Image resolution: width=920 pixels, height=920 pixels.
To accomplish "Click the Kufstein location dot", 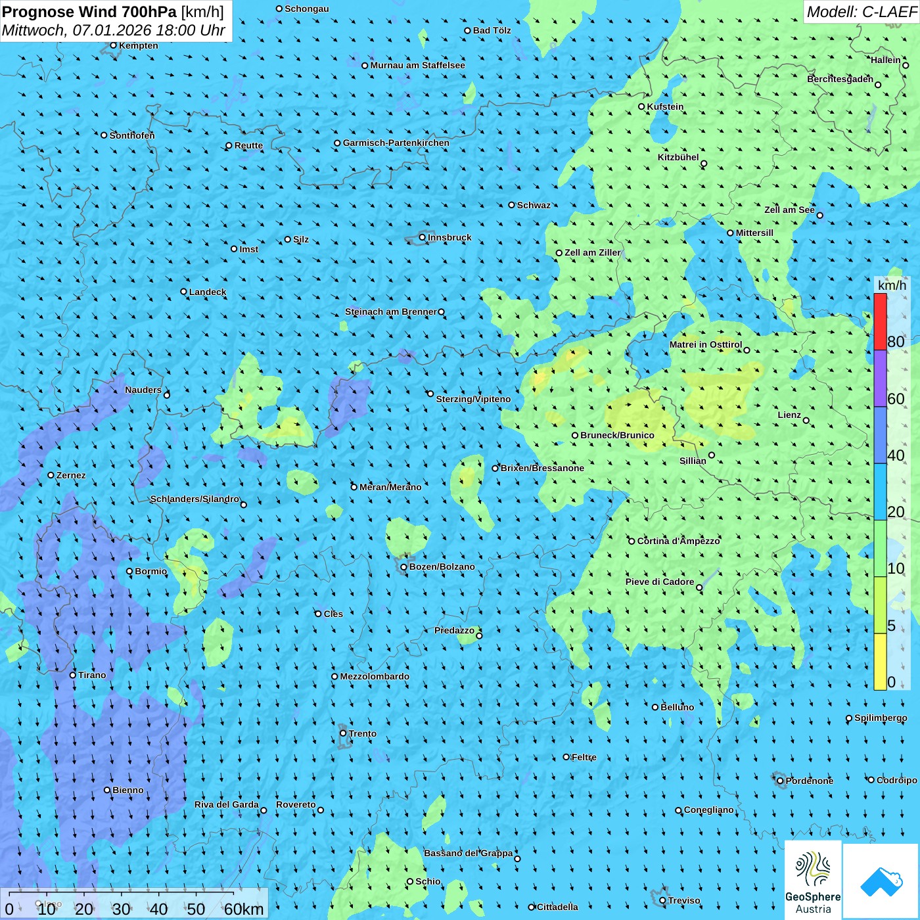I will click(x=642, y=106).
